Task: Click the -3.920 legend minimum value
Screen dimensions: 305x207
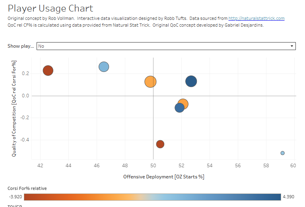Action: 15,197
